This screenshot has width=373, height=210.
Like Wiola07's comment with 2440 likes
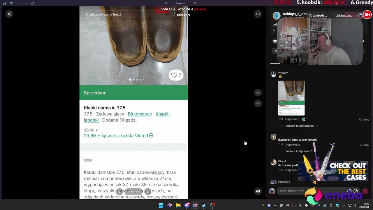360,120
